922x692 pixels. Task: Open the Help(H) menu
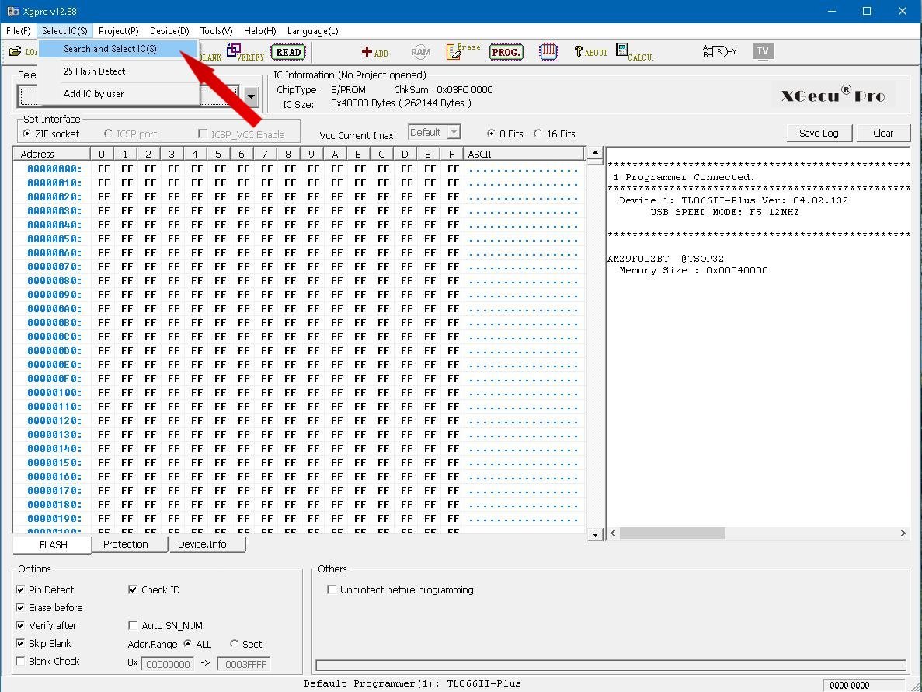(260, 31)
